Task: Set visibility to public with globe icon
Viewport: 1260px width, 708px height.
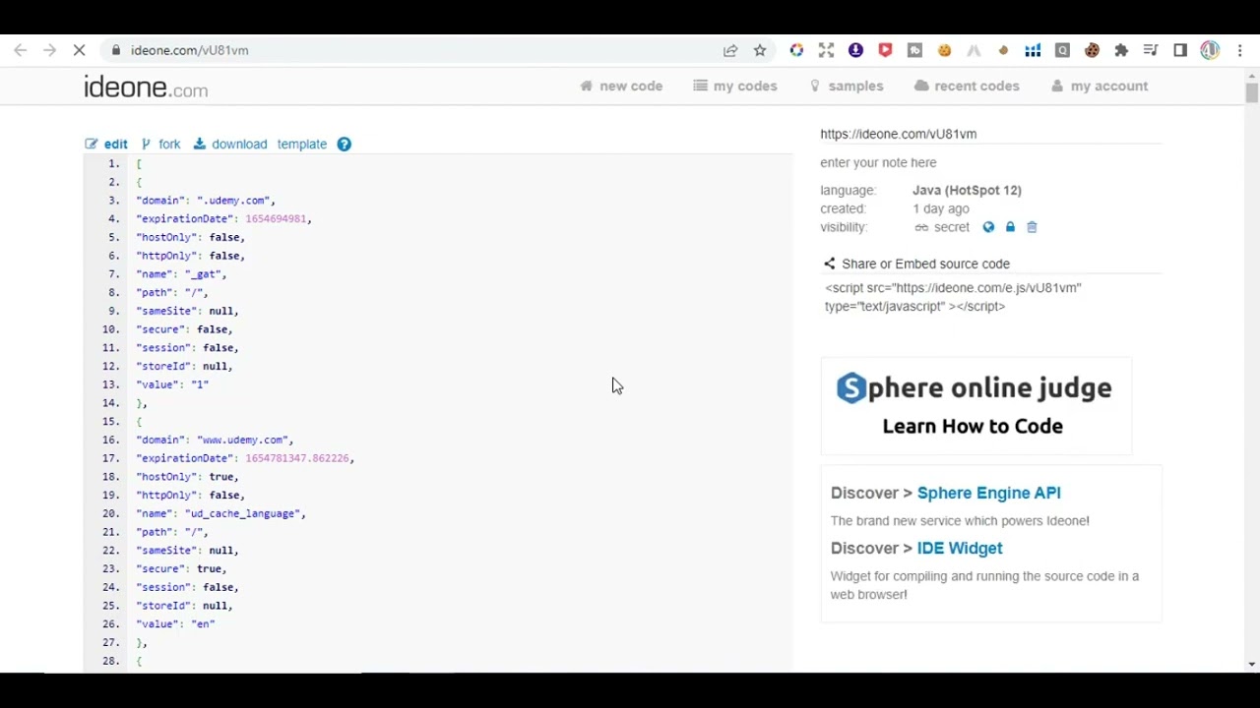Action: click(988, 227)
